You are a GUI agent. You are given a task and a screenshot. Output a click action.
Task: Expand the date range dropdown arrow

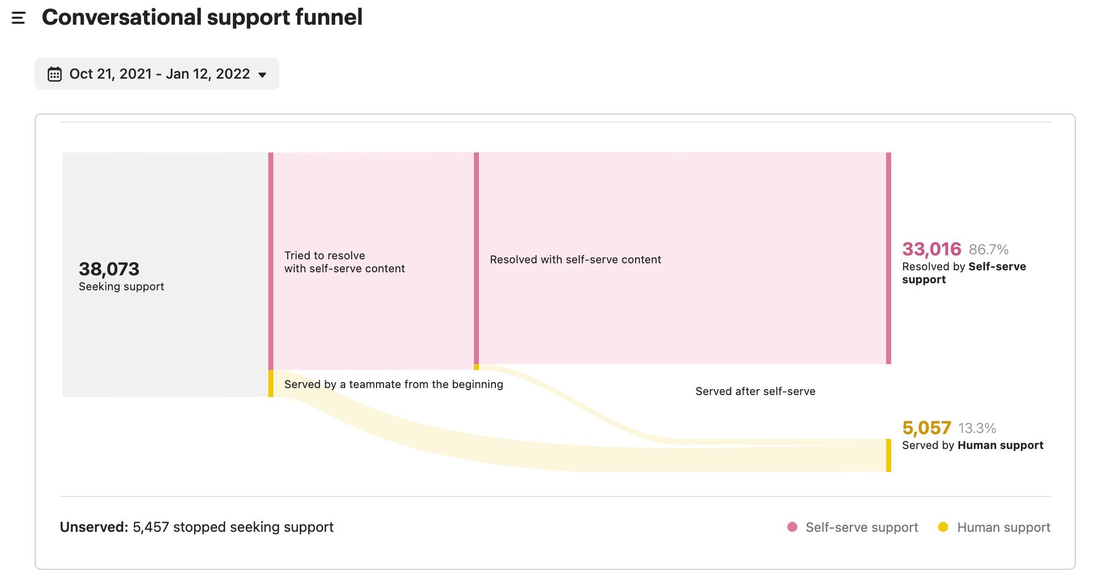(262, 75)
